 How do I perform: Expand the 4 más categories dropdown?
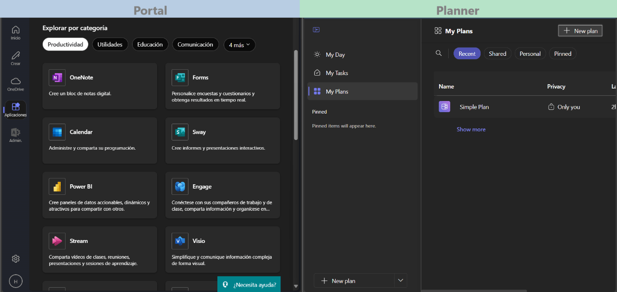(x=240, y=45)
